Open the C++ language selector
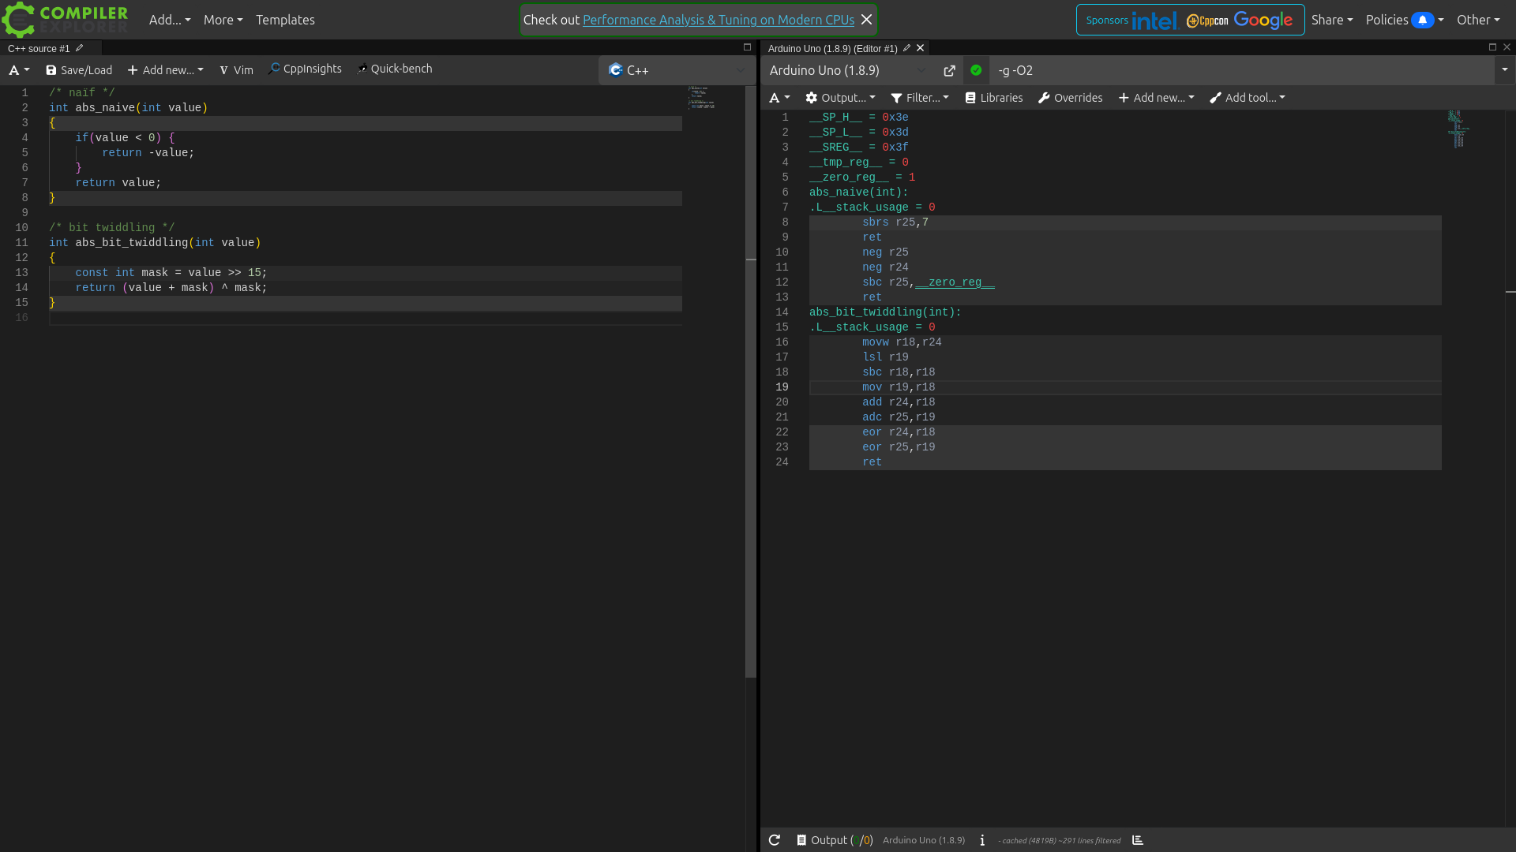This screenshot has width=1516, height=852. click(x=677, y=70)
